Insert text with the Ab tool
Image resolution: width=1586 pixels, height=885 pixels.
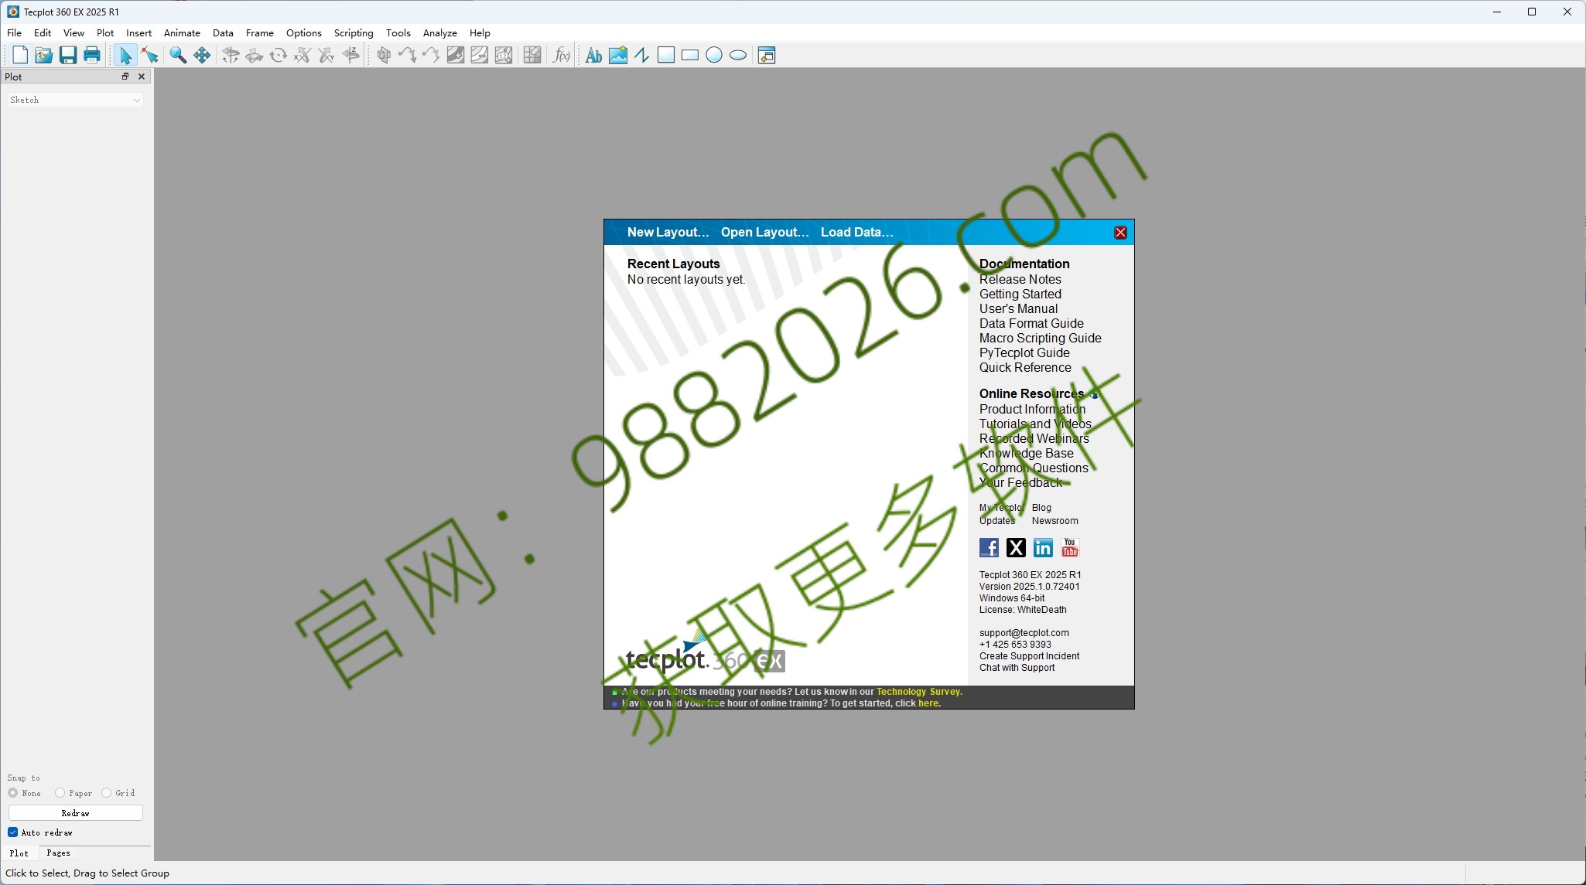(593, 55)
